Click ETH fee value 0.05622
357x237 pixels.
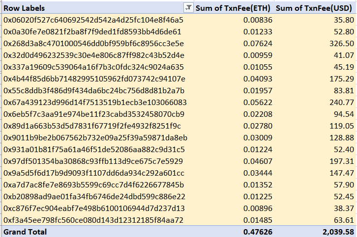[258, 102]
